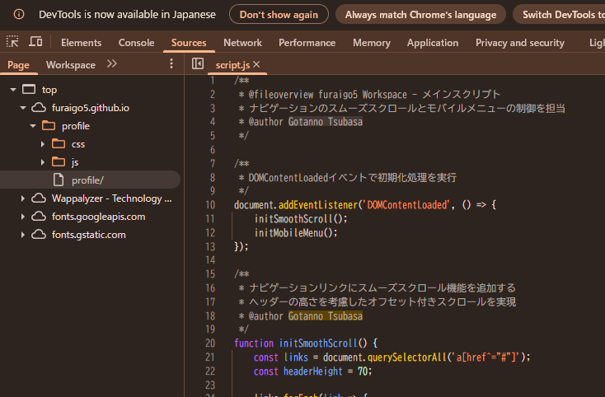605x397 pixels.
Task: Click line number 22 in the gutter
Action: (x=210, y=371)
